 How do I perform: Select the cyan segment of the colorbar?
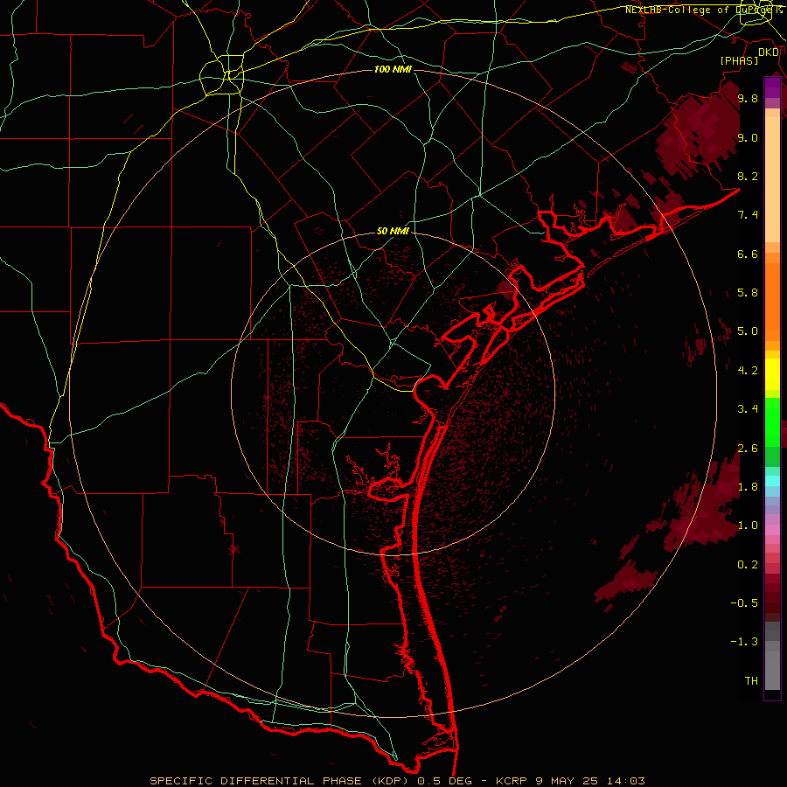click(772, 481)
